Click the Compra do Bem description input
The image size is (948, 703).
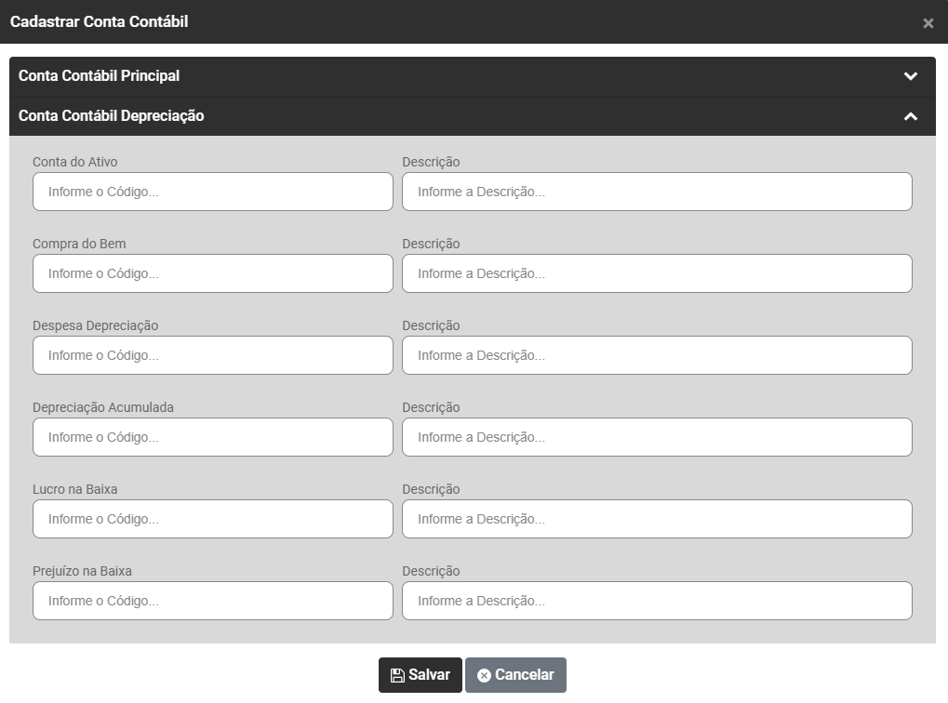tap(657, 273)
